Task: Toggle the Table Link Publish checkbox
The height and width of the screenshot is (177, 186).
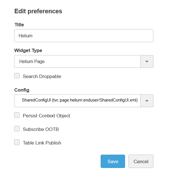Action: [x=17, y=142]
